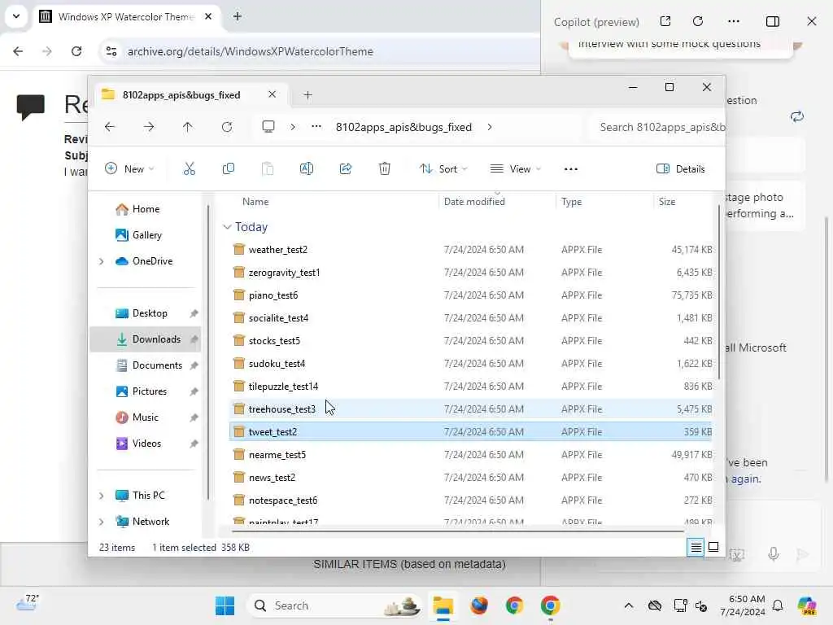Screen dimensions: 833x625
Task: Refresh the File Explorer folder
Action: tap(227, 127)
